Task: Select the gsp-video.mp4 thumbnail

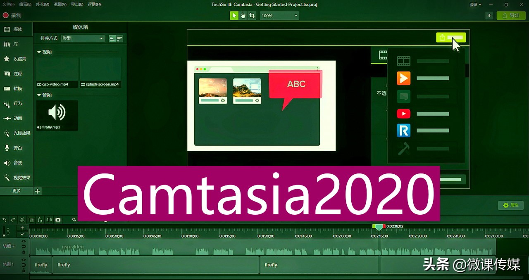Action: point(57,72)
